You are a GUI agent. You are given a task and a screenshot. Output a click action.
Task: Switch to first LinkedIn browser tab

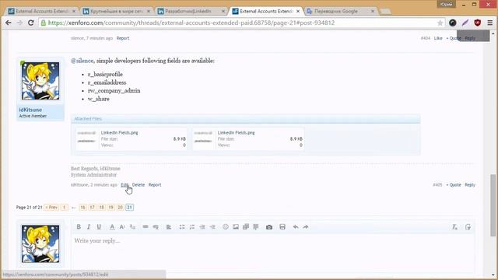[x=117, y=11]
